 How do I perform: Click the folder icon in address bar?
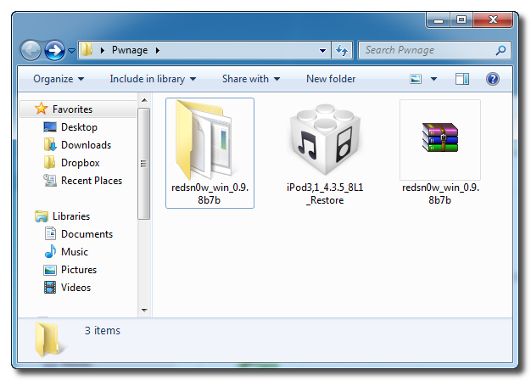click(87, 50)
